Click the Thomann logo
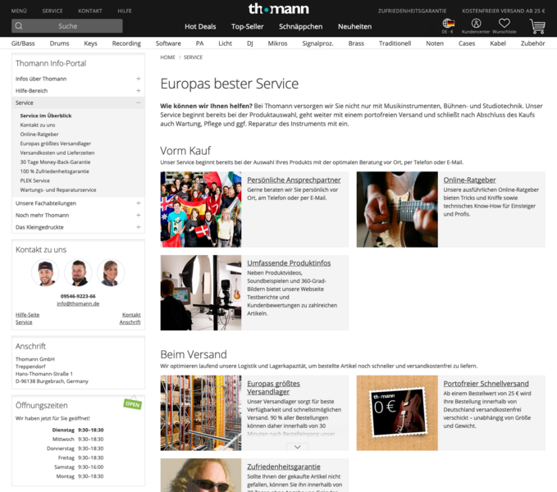This screenshot has height=492, width=557. point(279,9)
